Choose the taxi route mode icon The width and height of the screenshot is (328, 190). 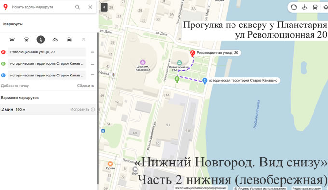click(69, 39)
